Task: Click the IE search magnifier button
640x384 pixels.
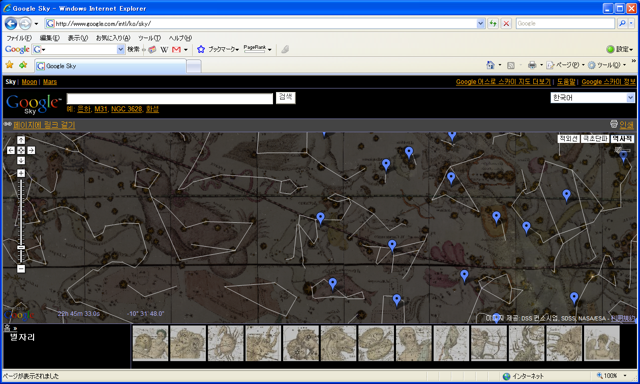Action: (x=622, y=23)
